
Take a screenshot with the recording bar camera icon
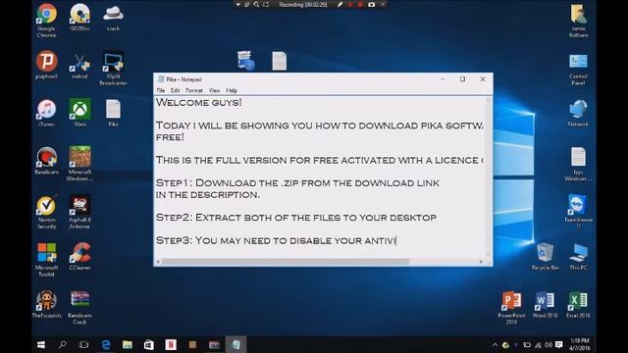point(371,4)
